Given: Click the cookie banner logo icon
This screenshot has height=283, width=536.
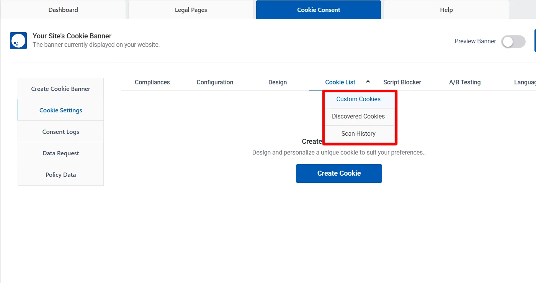Looking at the screenshot, I should (x=18, y=41).
